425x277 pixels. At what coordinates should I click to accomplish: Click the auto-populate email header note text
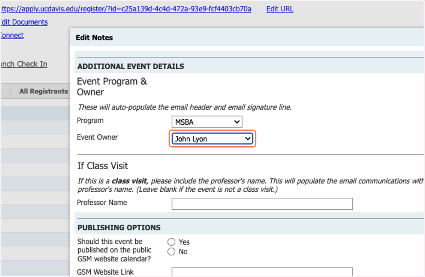185,107
